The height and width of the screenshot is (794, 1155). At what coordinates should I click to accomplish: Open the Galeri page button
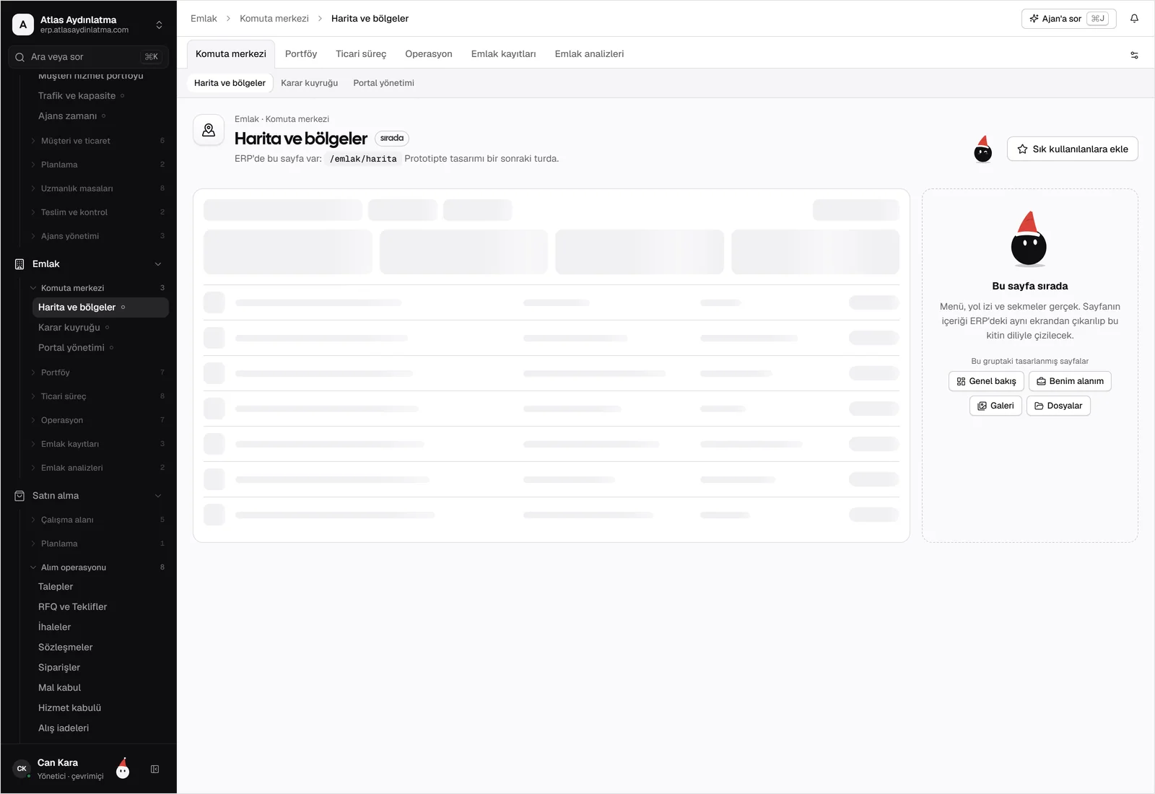(x=995, y=406)
